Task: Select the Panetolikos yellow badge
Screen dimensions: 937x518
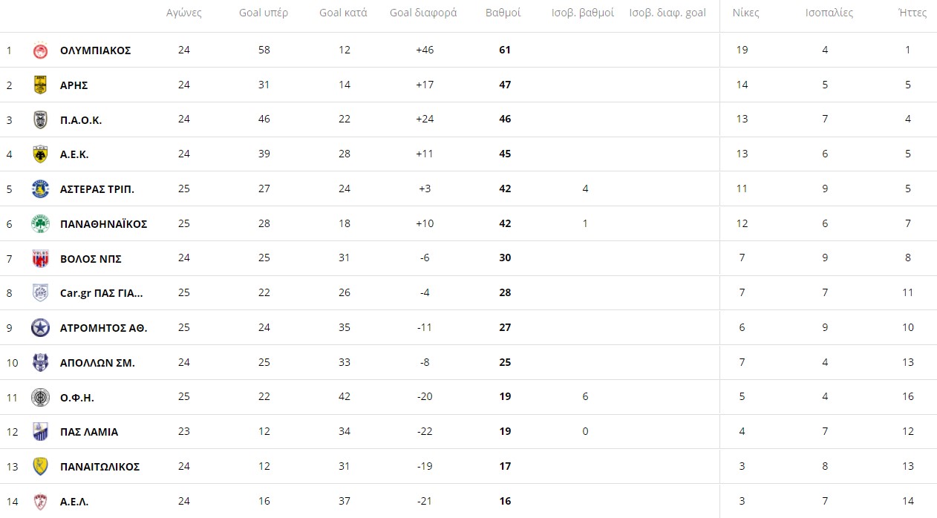Action: pyautogui.click(x=40, y=467)
